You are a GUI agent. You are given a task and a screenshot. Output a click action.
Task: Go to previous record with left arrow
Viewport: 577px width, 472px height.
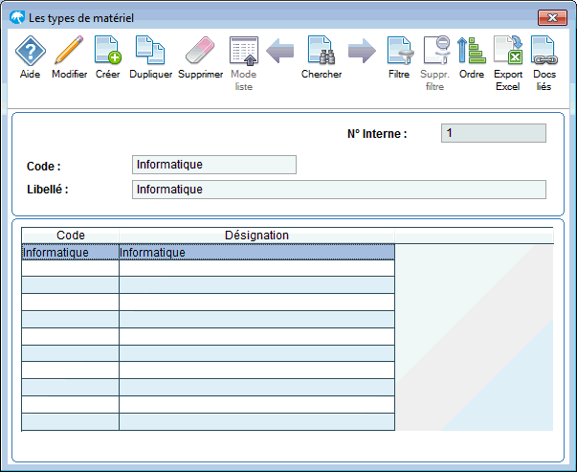[280, 51]
